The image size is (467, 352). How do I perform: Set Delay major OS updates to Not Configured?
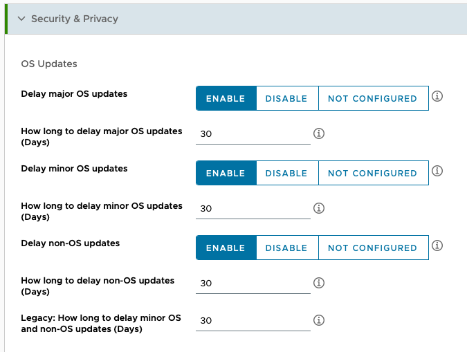tap(372, 98)
